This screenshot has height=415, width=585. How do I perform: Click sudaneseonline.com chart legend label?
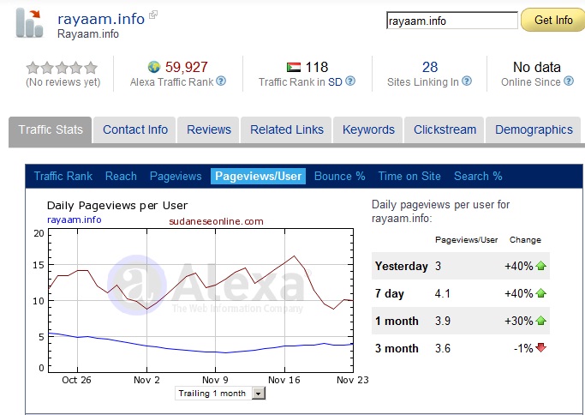pos(216,221)
